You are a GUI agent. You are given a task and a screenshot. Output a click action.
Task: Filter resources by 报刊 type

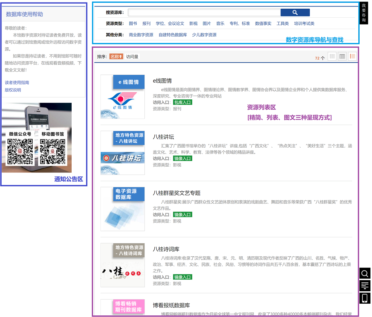(146, 24)
